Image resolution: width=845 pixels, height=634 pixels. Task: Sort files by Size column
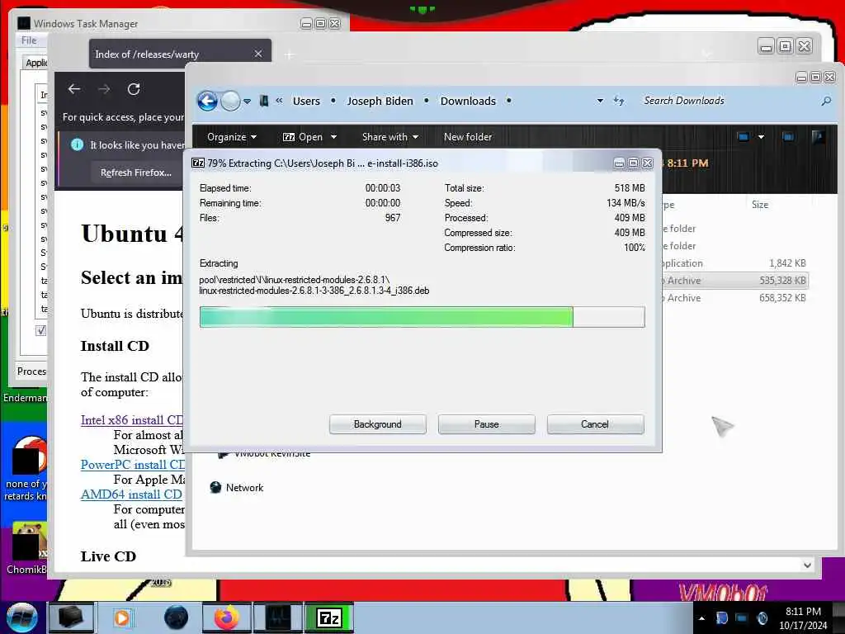click(760, 205)
